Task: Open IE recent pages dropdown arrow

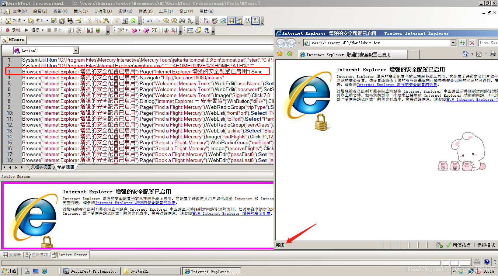Action: (x=299, y=43)
